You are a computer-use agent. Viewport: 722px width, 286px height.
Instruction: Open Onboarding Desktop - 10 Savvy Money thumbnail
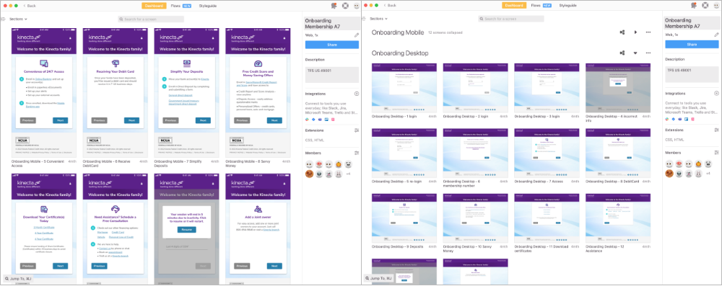point(475,219)
